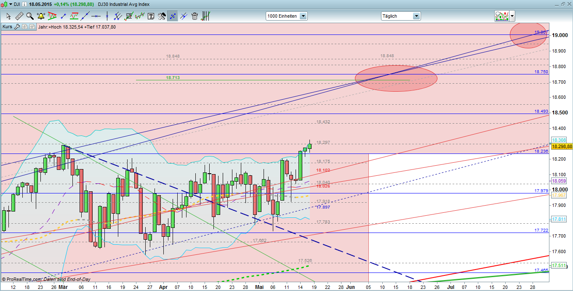Click the red ellipse near 18.750
Image resolution: width=573 pixels, height=291 pixels.
pyautogui.click(x=396, y=78)
